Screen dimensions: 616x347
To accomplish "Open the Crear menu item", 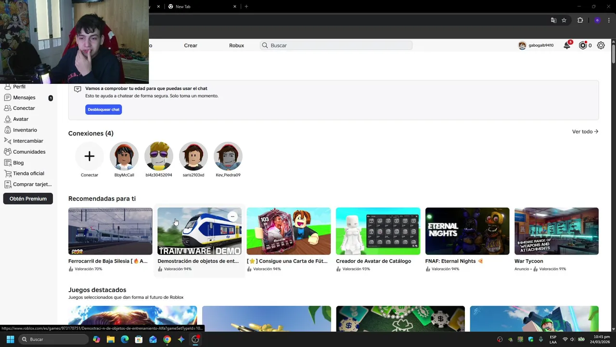I will point(191,45).
